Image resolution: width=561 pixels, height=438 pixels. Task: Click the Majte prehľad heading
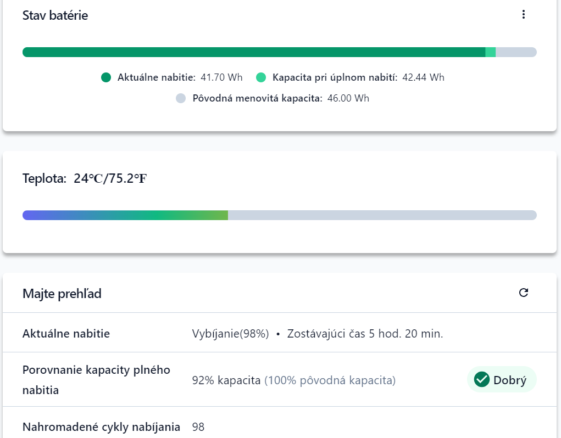62,294
